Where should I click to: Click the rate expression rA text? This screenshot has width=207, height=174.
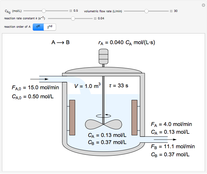(x=127, y=42)
